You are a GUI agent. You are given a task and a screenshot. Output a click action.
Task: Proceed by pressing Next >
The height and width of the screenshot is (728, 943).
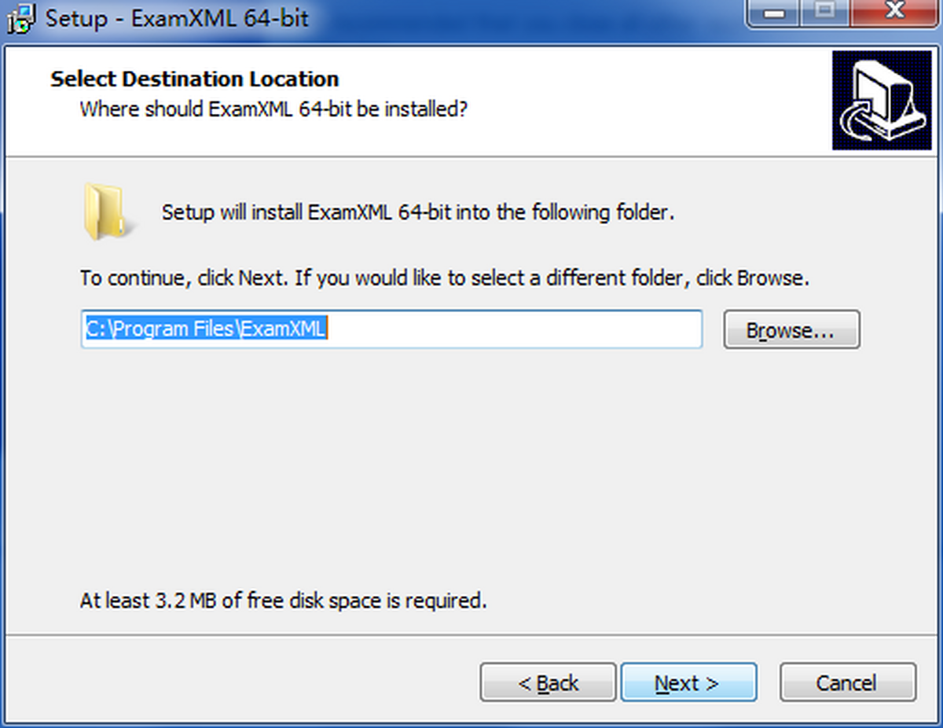pyautogui.click(x=688, y=682)
